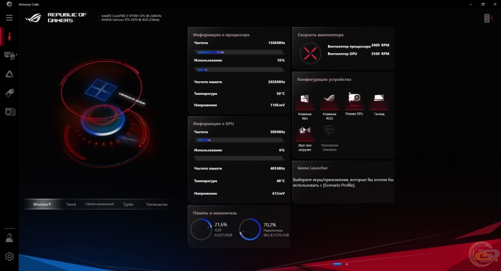Image resolution: width=501 pixels, height=271 pixels.
Task: Open the Home info page in the sidebar
Action: tap(9, 36)
